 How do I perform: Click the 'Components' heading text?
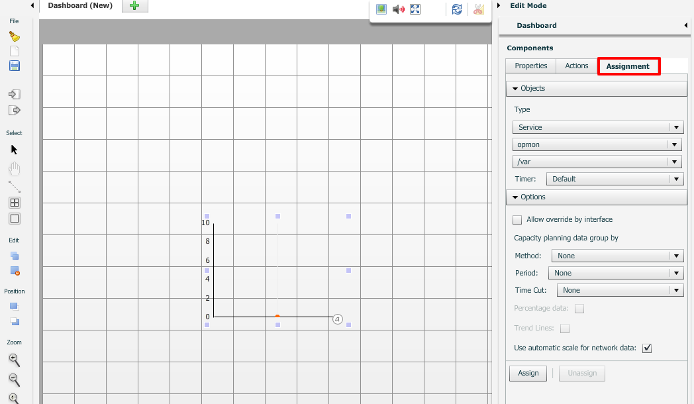point(530,48)
